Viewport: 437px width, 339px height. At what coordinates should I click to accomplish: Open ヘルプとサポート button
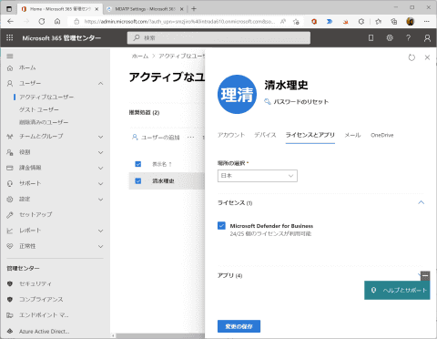click(397, 290)
